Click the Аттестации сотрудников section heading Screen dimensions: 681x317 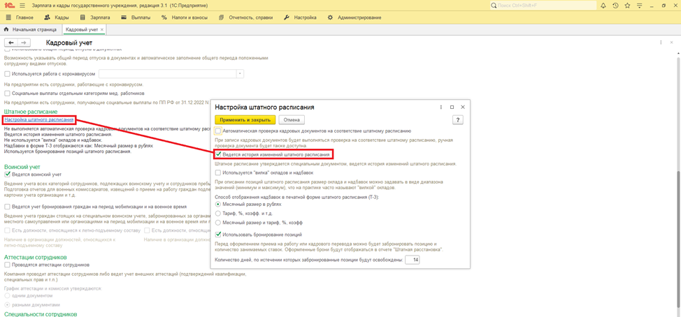[x=35, y=257]
